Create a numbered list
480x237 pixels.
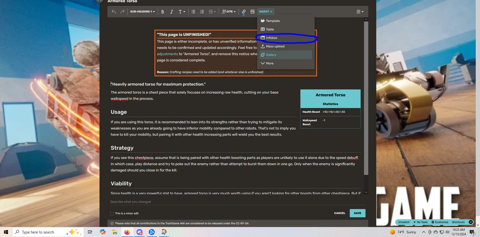pyautogui.click(x=202, y=12)
